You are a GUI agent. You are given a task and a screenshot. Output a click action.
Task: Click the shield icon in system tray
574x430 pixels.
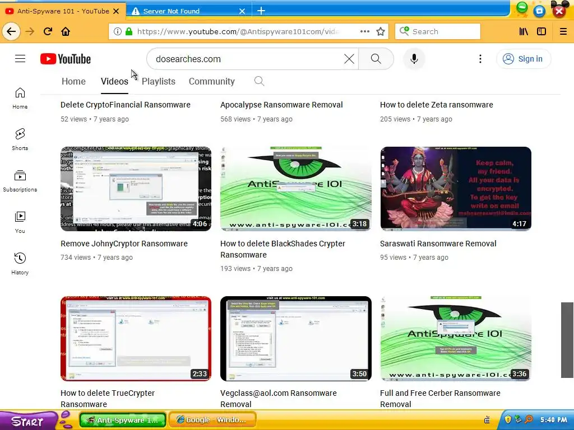[508, 419]
